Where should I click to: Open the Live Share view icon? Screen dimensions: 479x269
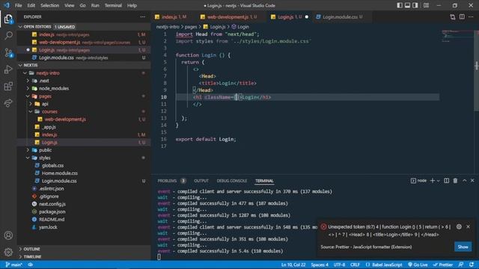8,103
